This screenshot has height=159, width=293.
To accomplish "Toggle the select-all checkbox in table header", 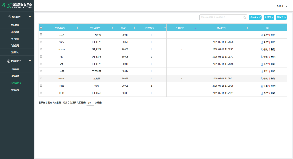I will [x=41, y=28].
